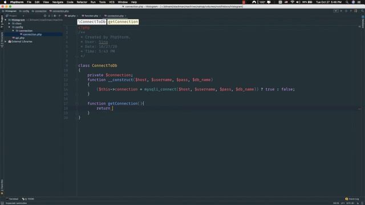365x205 pixels.
Task: Open the Edit menu
Action: pyautogui.click(x=37, y=2)
